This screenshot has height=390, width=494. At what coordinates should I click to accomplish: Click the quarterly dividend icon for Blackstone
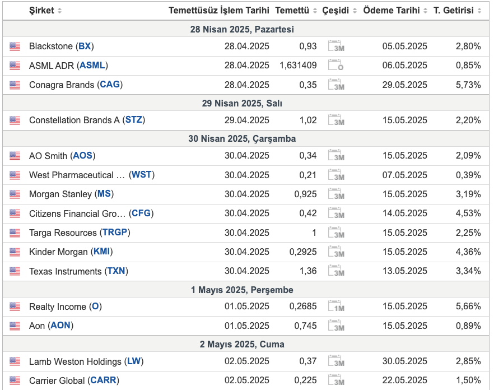coord(336,46)
